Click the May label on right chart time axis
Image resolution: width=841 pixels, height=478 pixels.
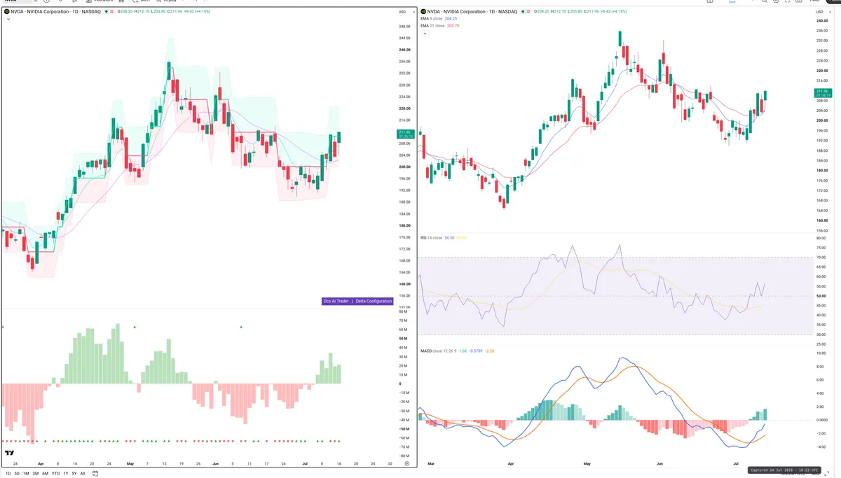(x=588, y=463)
